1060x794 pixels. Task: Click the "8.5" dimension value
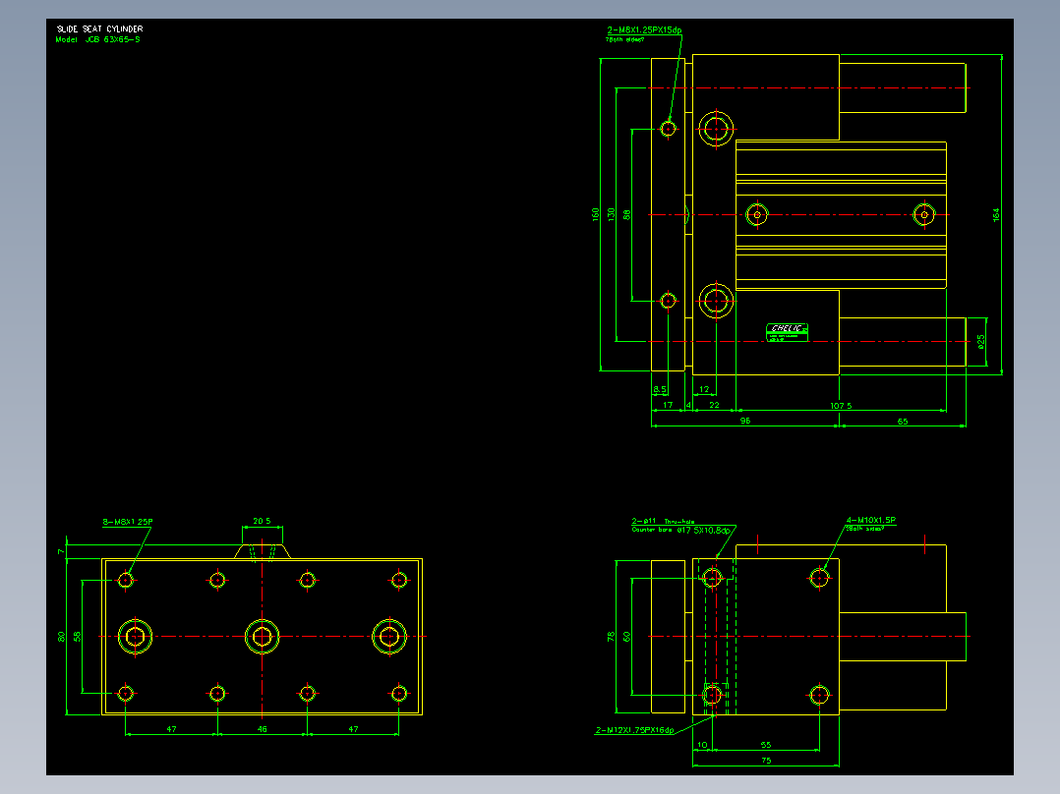(660, 389)
